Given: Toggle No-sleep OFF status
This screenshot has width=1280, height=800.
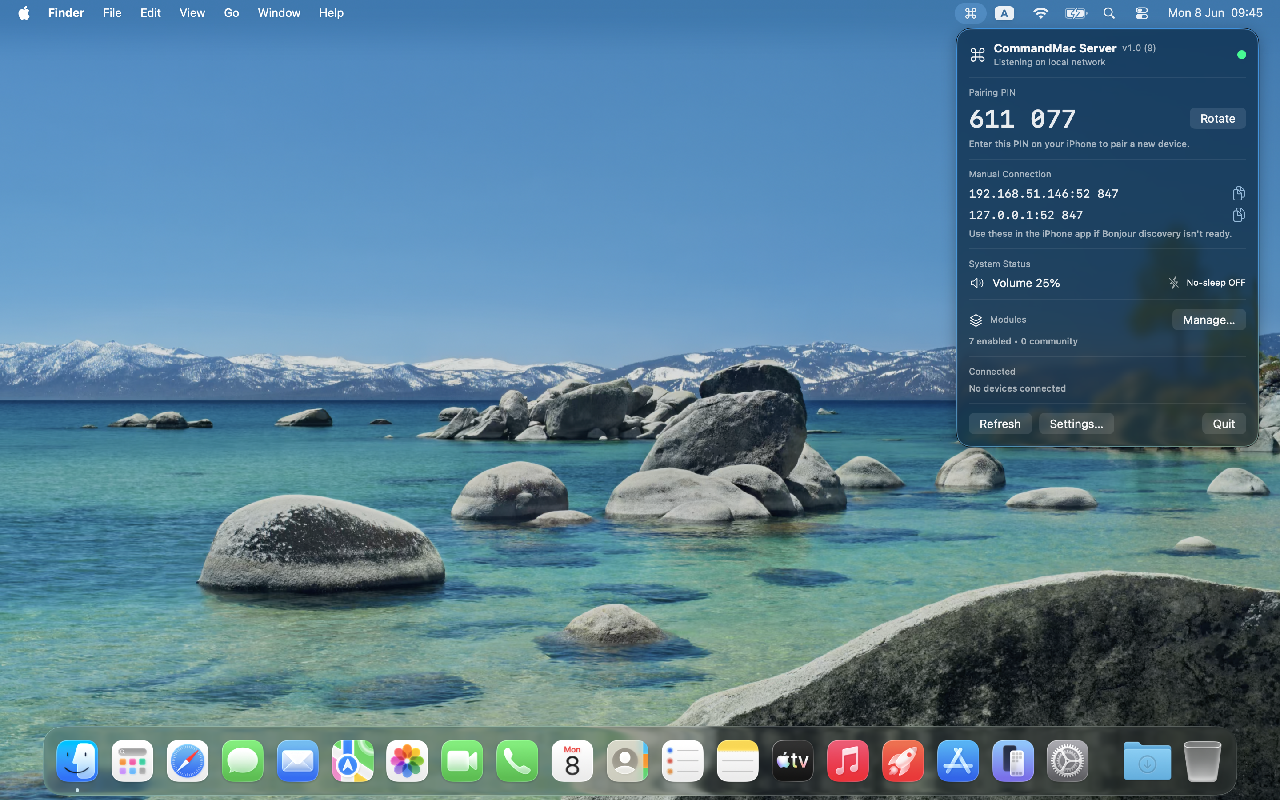Looking at the screenshot, I should coord(1207,283).
